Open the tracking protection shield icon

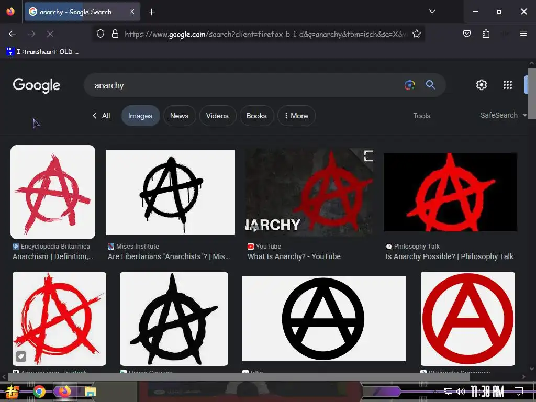click(x=100, y=34)
